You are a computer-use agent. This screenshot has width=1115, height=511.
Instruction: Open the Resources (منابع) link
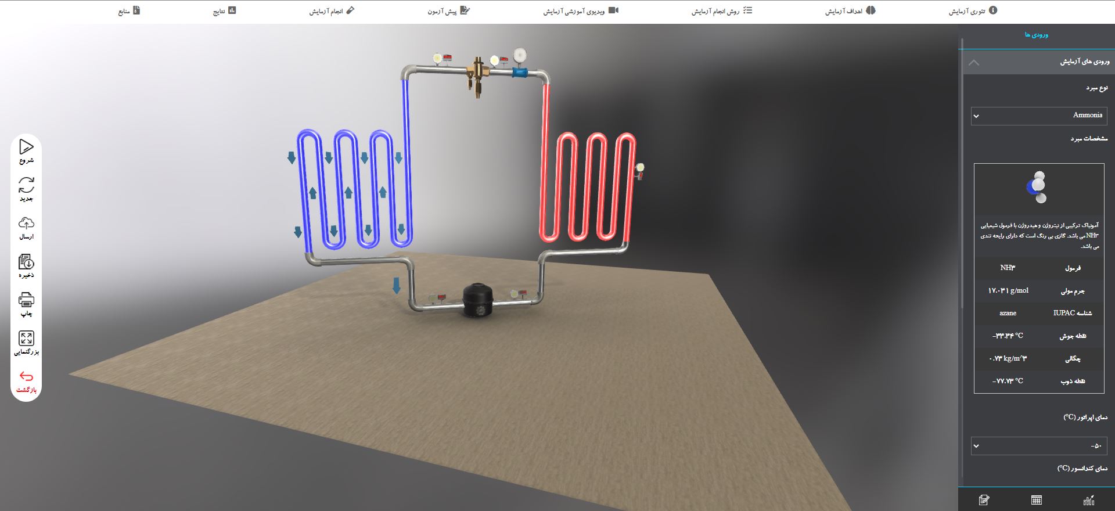point(129,11)
